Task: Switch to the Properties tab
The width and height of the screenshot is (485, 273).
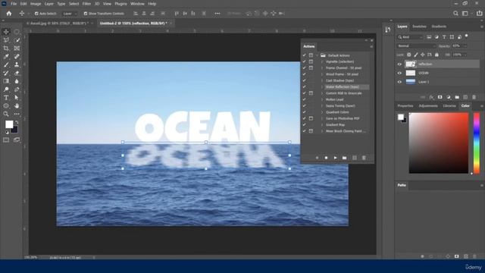Action: (405, 106)
